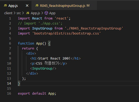The width and height of the screenshot is (139, 102).
Task: Select 'client' in the breadcrumb path
Action: [x=8, y=13]
